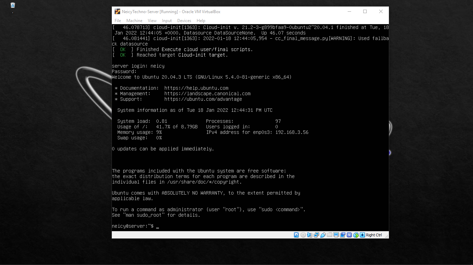Click 'Finished Execute cloud user/final scripts.' line
The height and width of the screenshot is (265, 473).
182,49
